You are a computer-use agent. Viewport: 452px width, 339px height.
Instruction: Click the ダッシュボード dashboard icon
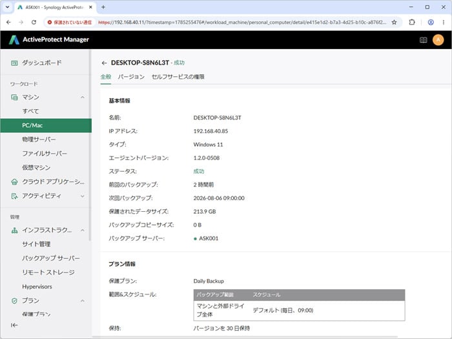[x=14, y=63]
